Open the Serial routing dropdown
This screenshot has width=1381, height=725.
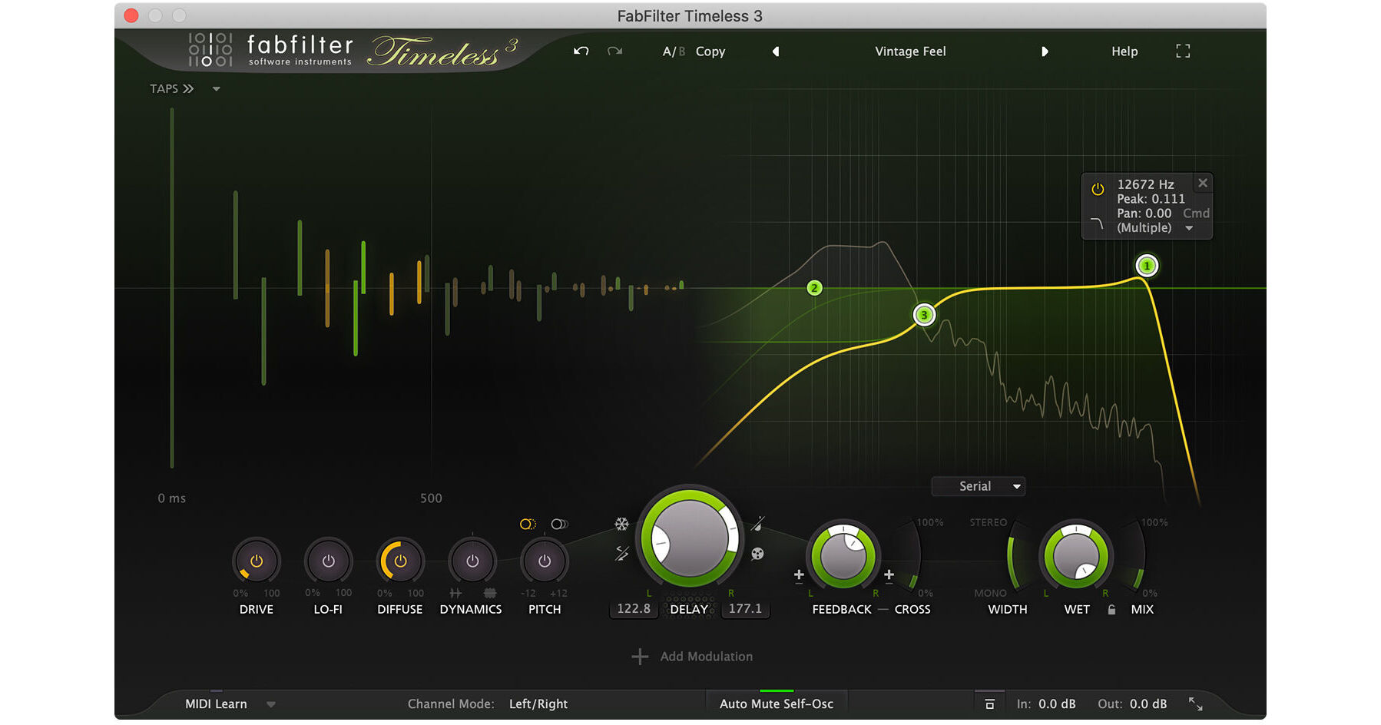(x=978, y=485)
